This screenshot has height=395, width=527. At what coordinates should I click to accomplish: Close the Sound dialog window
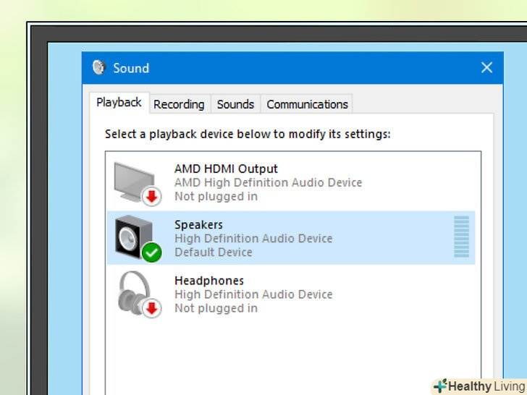tap(486, 68)
